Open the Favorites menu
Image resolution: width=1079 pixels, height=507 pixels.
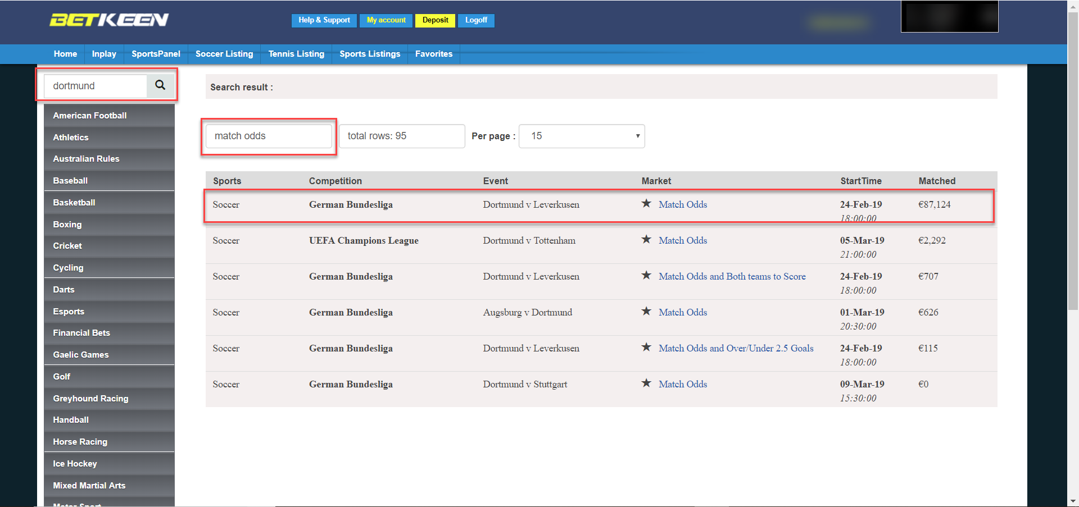click(434, 54)
